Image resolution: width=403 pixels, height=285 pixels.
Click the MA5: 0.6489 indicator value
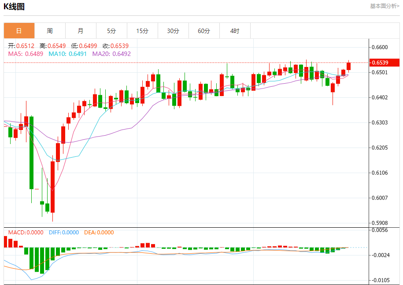click(x=26, y=54)
